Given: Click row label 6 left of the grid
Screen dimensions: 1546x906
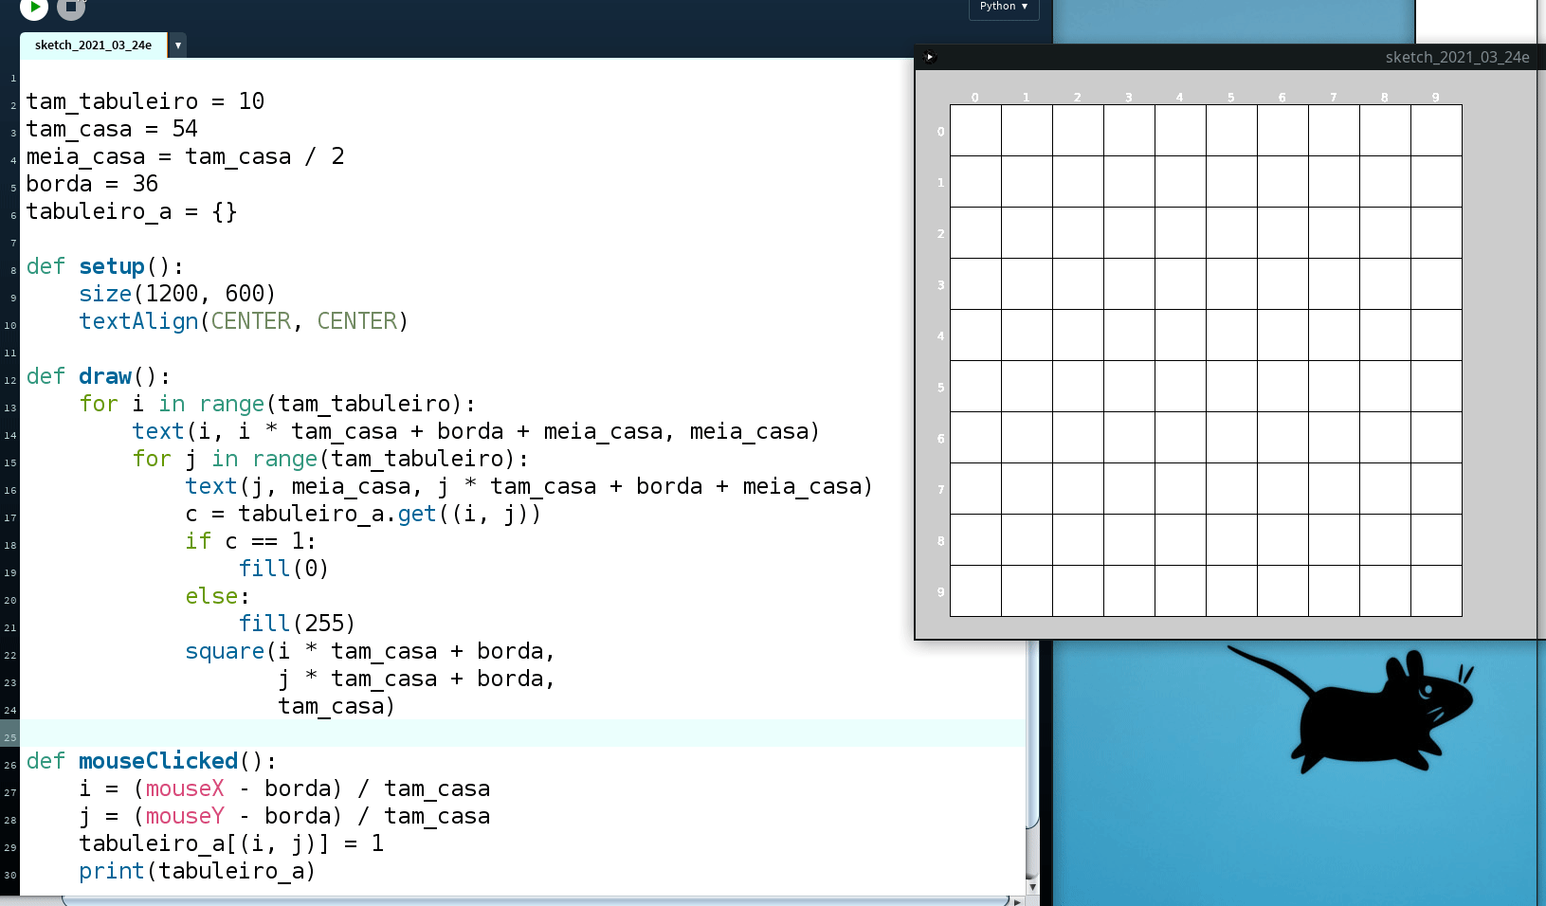Looking at the screenshot, I should [940, 439].
